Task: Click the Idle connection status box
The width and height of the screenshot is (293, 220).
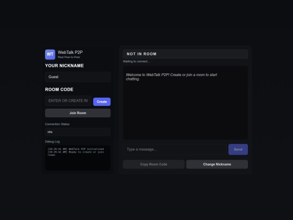Action: click(78, 132)
